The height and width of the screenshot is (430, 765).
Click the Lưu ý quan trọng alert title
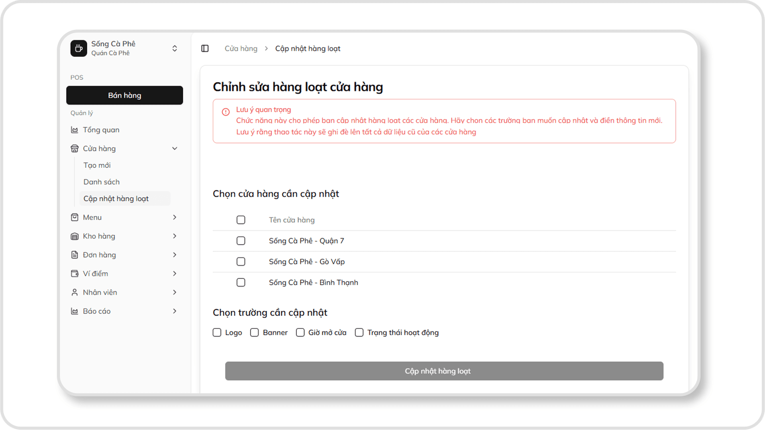click(263, 110)
